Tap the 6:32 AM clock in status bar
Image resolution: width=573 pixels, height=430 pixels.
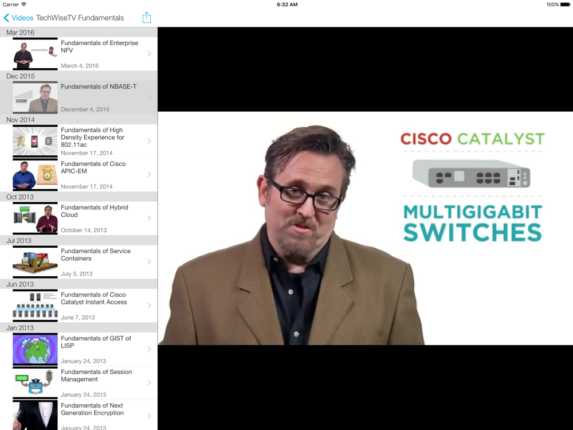287,5
